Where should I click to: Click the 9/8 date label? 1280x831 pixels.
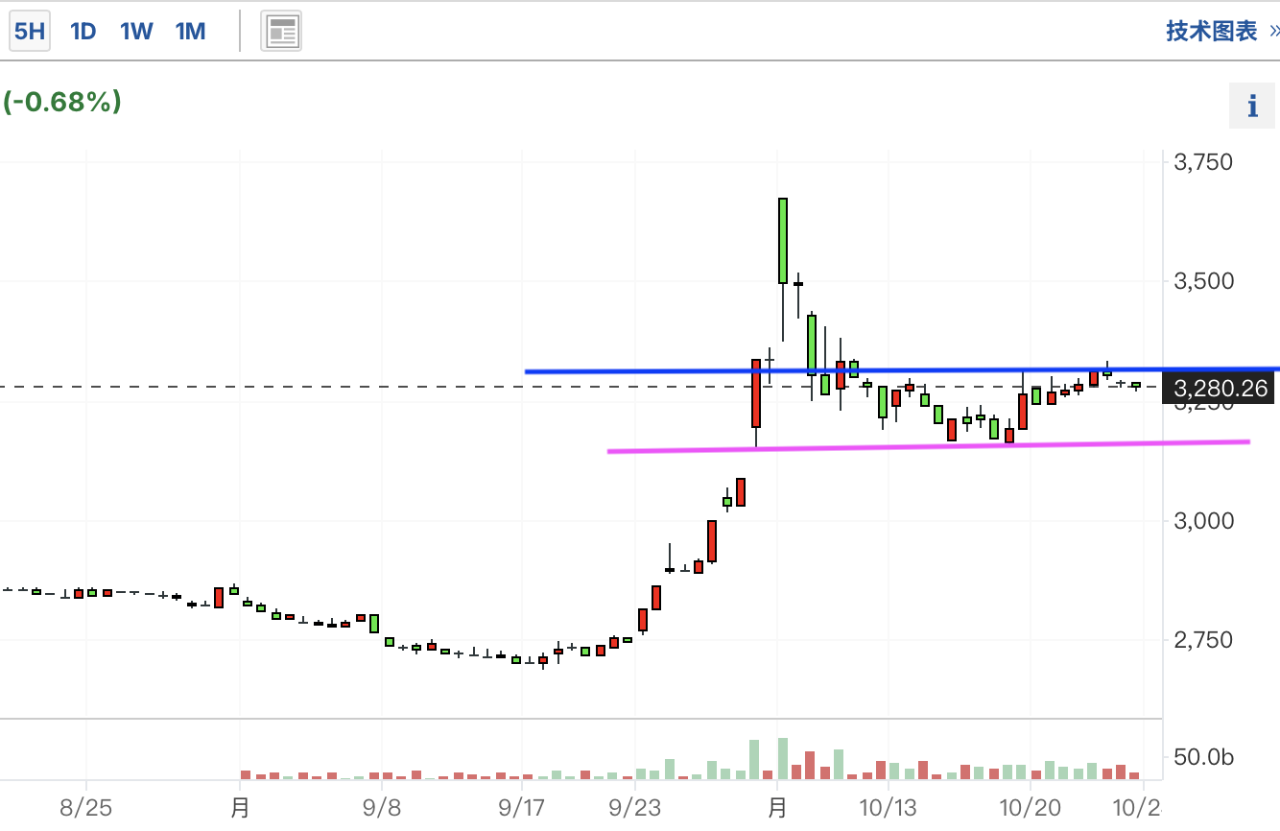tap(381, 808)
